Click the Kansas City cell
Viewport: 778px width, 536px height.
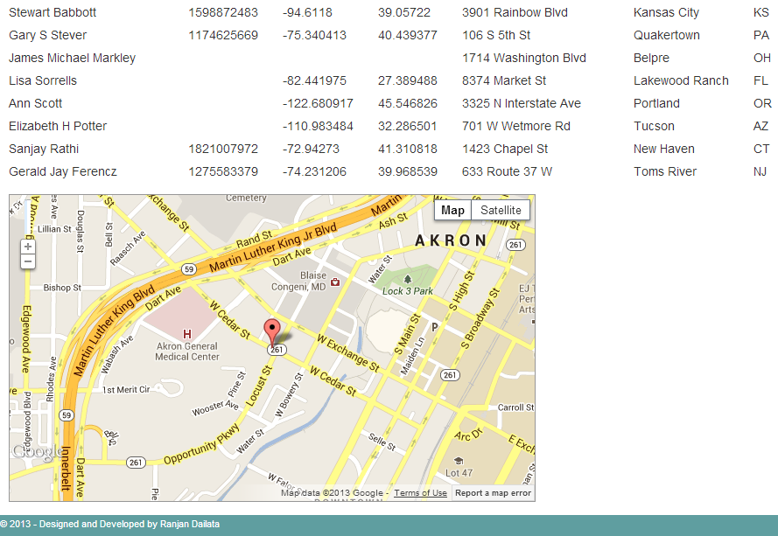[666, 12]
